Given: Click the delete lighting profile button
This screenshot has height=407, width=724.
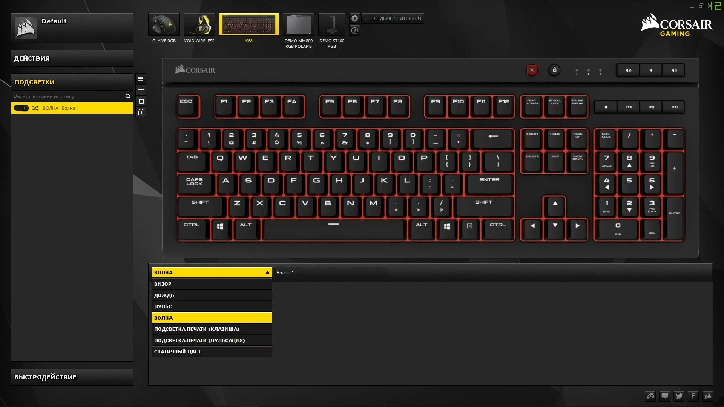Looking at the screenshot, I should pos(141,112).
